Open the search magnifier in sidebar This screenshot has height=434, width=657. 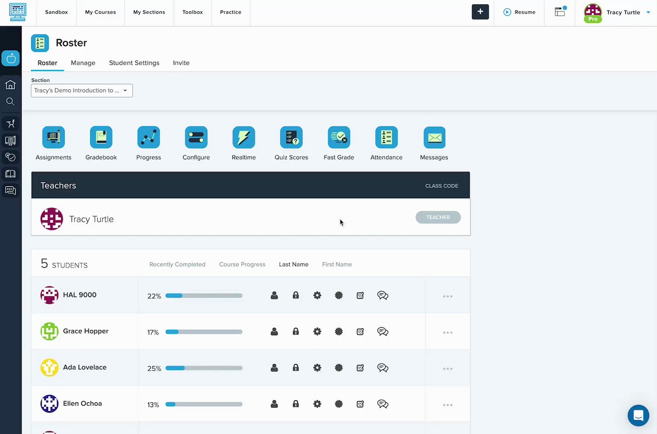[10, 102]
